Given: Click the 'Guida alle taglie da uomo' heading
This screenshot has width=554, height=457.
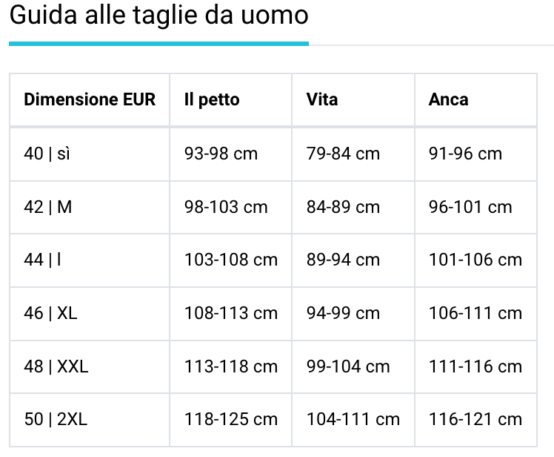Looking at the screenshot, I should (158, 16).
